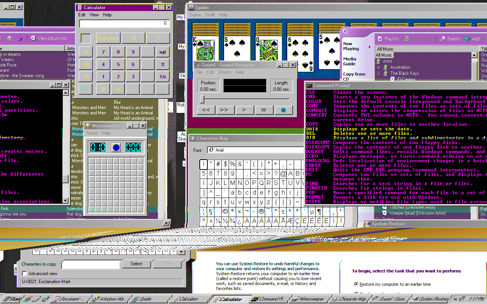Click the Calculator memory store MS button
Screen dimensions: 487x304
click(x=86, y=76)
